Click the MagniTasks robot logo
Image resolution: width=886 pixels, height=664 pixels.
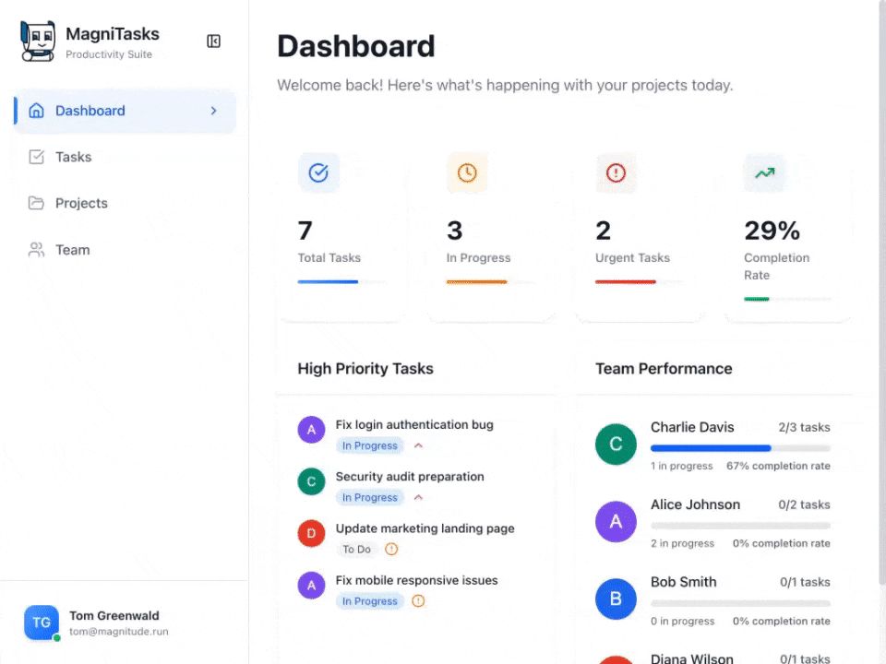37,41
